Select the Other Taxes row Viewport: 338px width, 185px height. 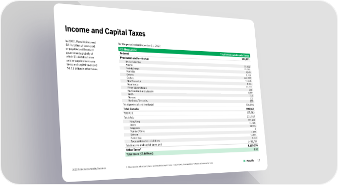click(x=192, y=149)
